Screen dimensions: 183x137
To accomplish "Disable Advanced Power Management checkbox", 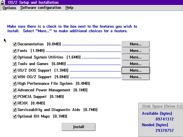I will click(x=15, y=90).
